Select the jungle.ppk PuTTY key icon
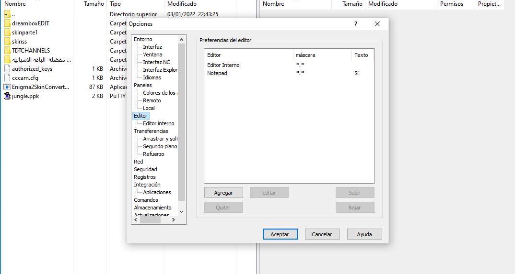The image size is (515, 274). (x=7, y=96)
